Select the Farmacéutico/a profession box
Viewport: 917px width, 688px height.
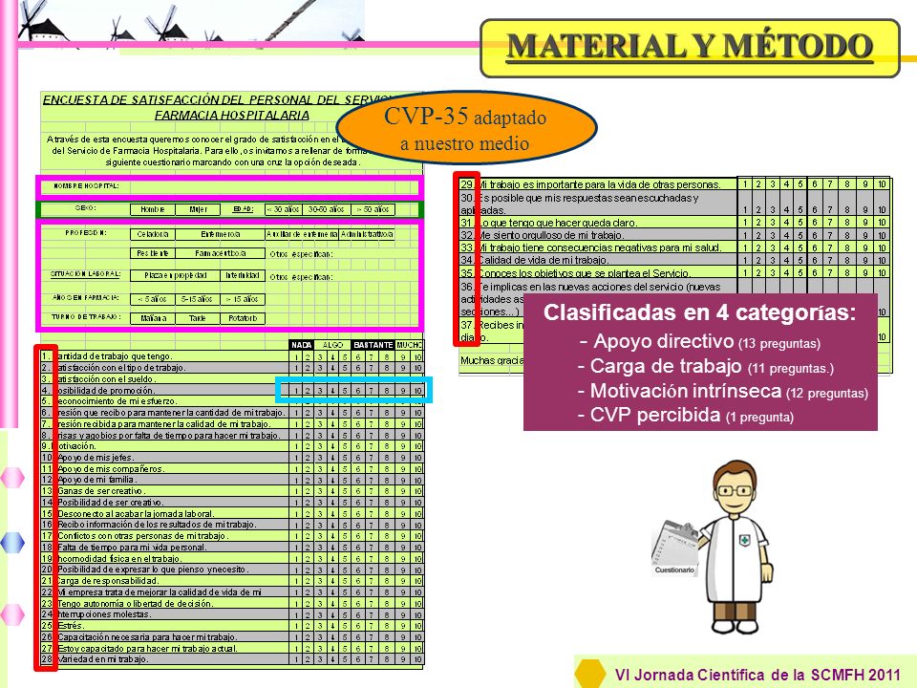click(x=220, y=253)
